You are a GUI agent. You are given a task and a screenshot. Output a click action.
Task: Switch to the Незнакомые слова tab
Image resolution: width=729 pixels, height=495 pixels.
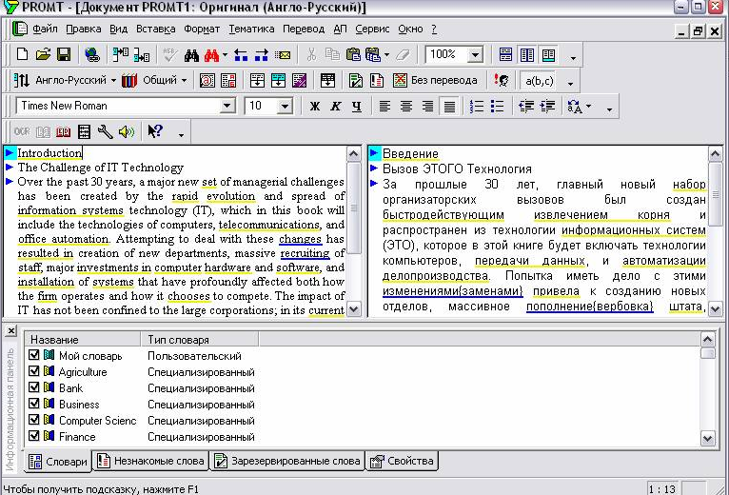150,462
